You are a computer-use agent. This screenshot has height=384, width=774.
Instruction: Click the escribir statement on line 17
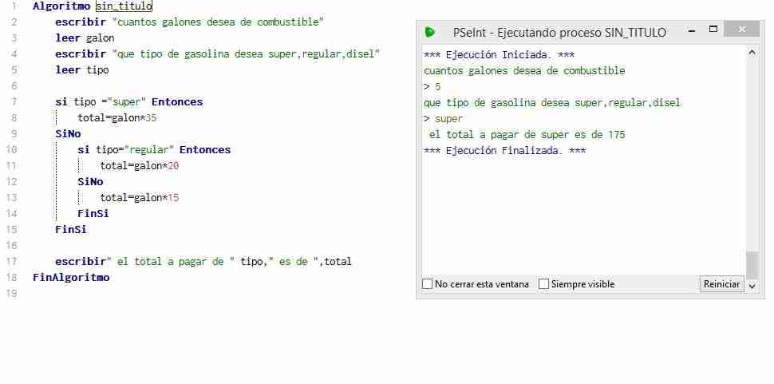click(203, 262)
